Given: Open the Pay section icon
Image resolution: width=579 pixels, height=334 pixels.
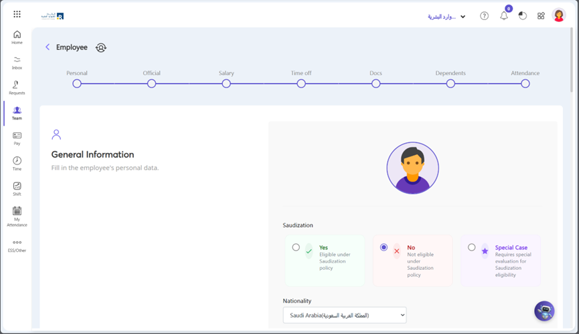Looking at the screenshot, I should coord(17,138).
